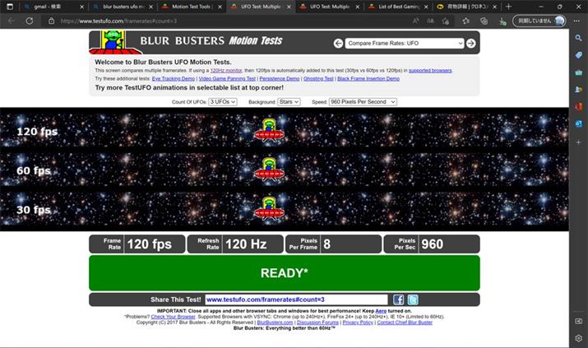Open the Persistence Demo link
This screenshot has height=348, width=588.
pos(280,79)
